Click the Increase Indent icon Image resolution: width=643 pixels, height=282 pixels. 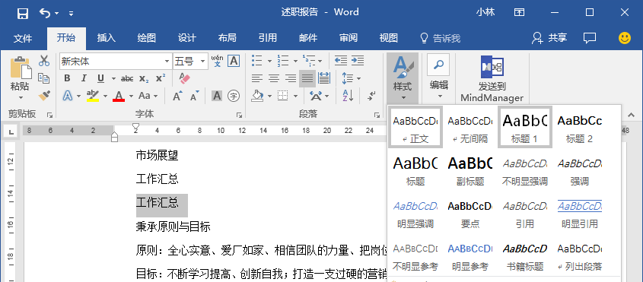click(x=358, y=61)
